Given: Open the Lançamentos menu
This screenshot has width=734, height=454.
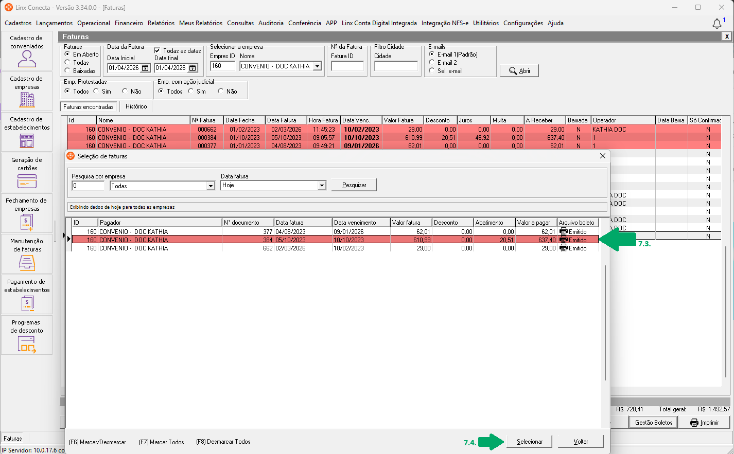Looking at the screenshot, I should point(55,23).
